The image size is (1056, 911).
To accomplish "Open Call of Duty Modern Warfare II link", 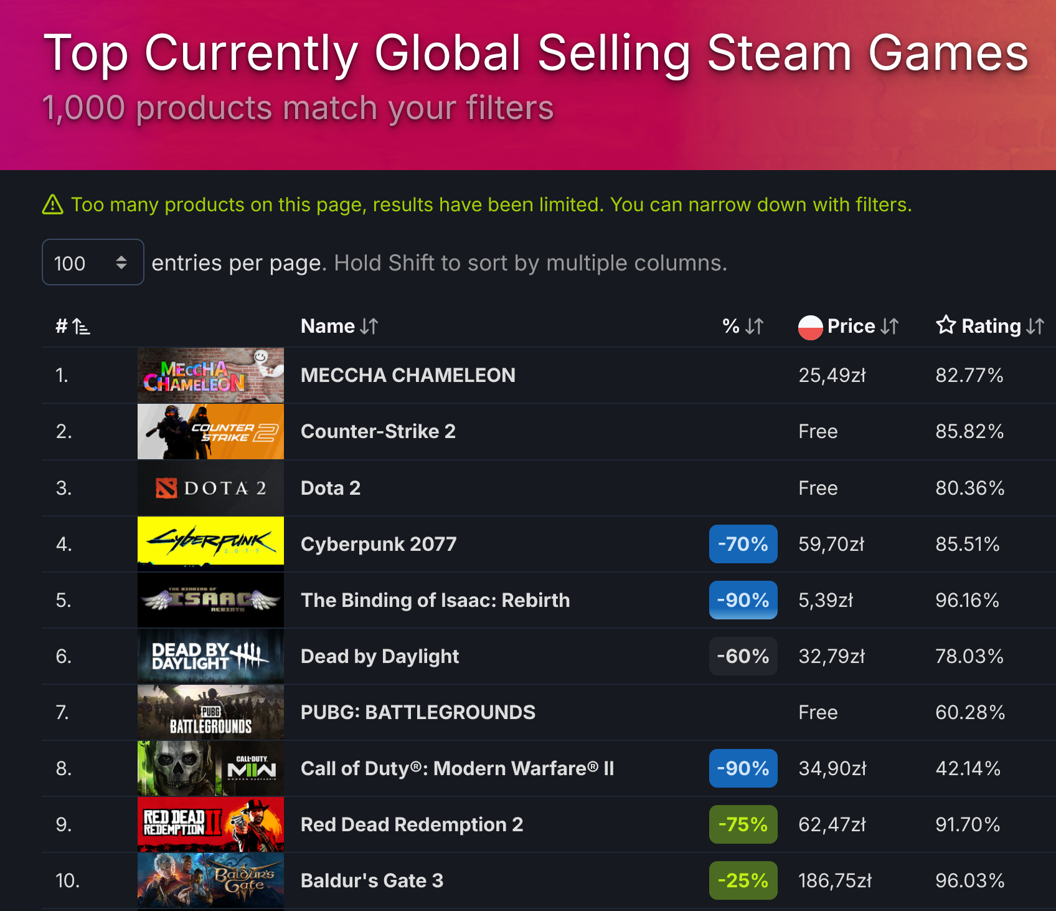I will (x=458, y=768).
